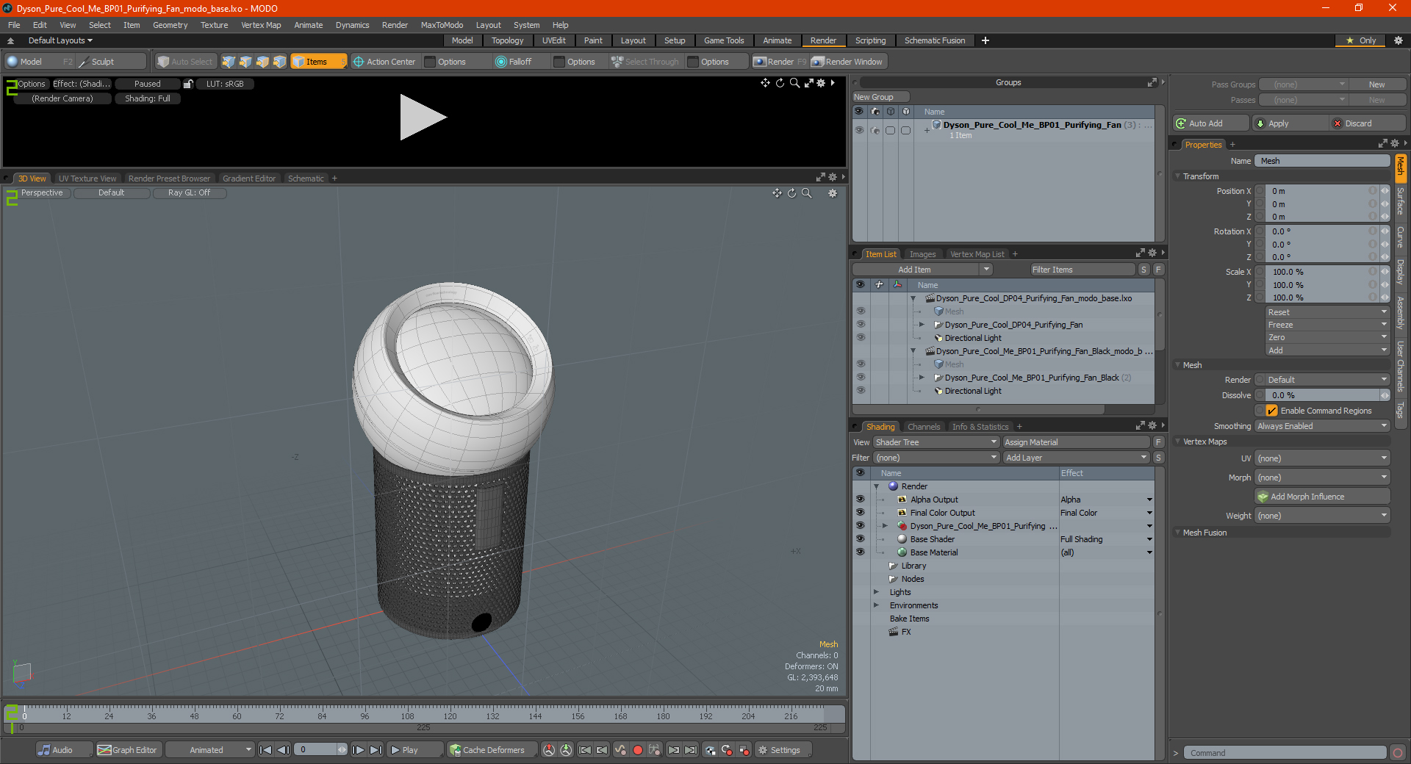1411x764 pixels.
Task: Open the Render Default dropdown
Action: click(x=1322, y=380)
